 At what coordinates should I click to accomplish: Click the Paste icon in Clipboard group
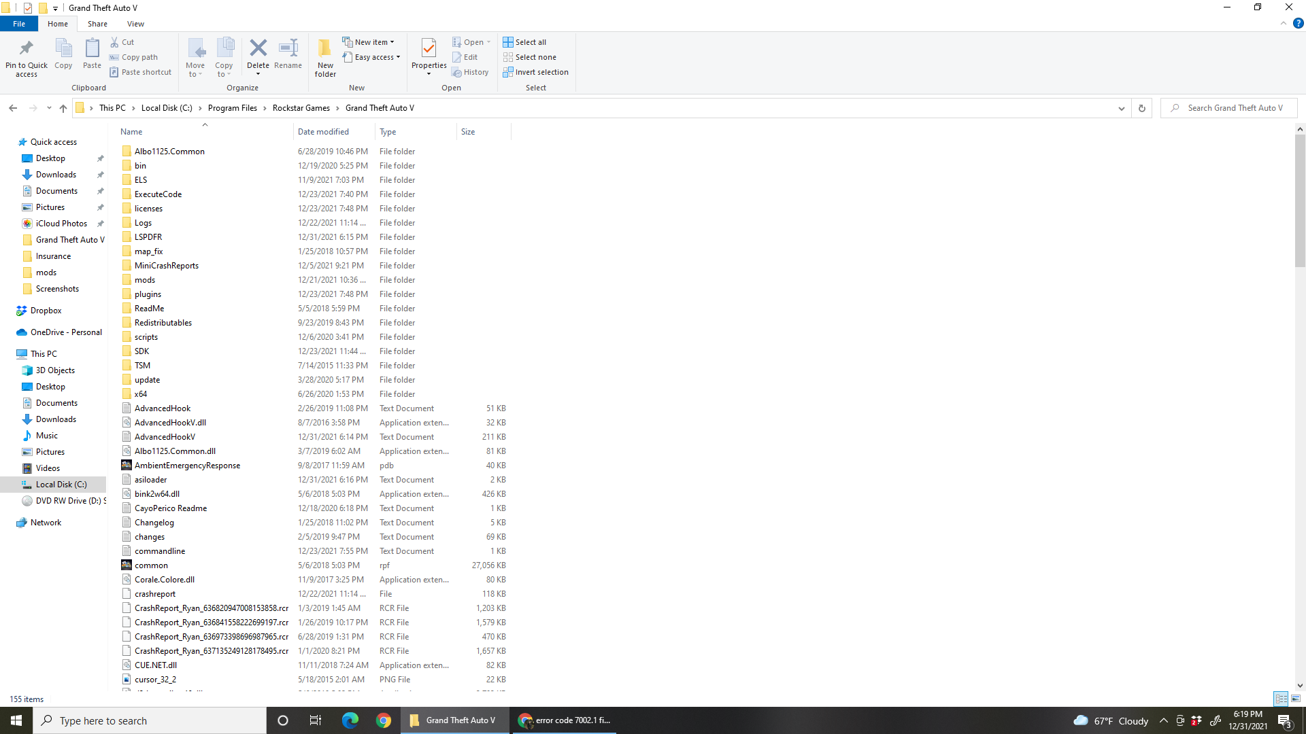(x=92, y=49)
